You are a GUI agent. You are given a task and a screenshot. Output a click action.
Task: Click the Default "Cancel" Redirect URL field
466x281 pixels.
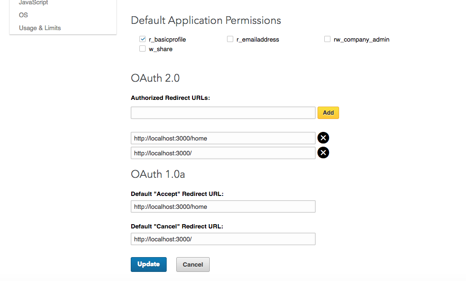(x=223, y=239)
